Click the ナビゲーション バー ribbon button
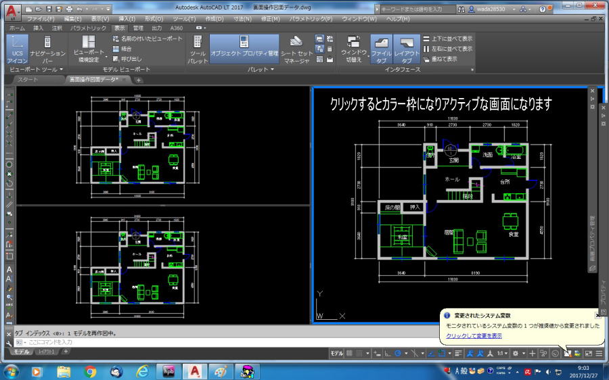The height and width of the screenshot is (380, 609). 47,49
